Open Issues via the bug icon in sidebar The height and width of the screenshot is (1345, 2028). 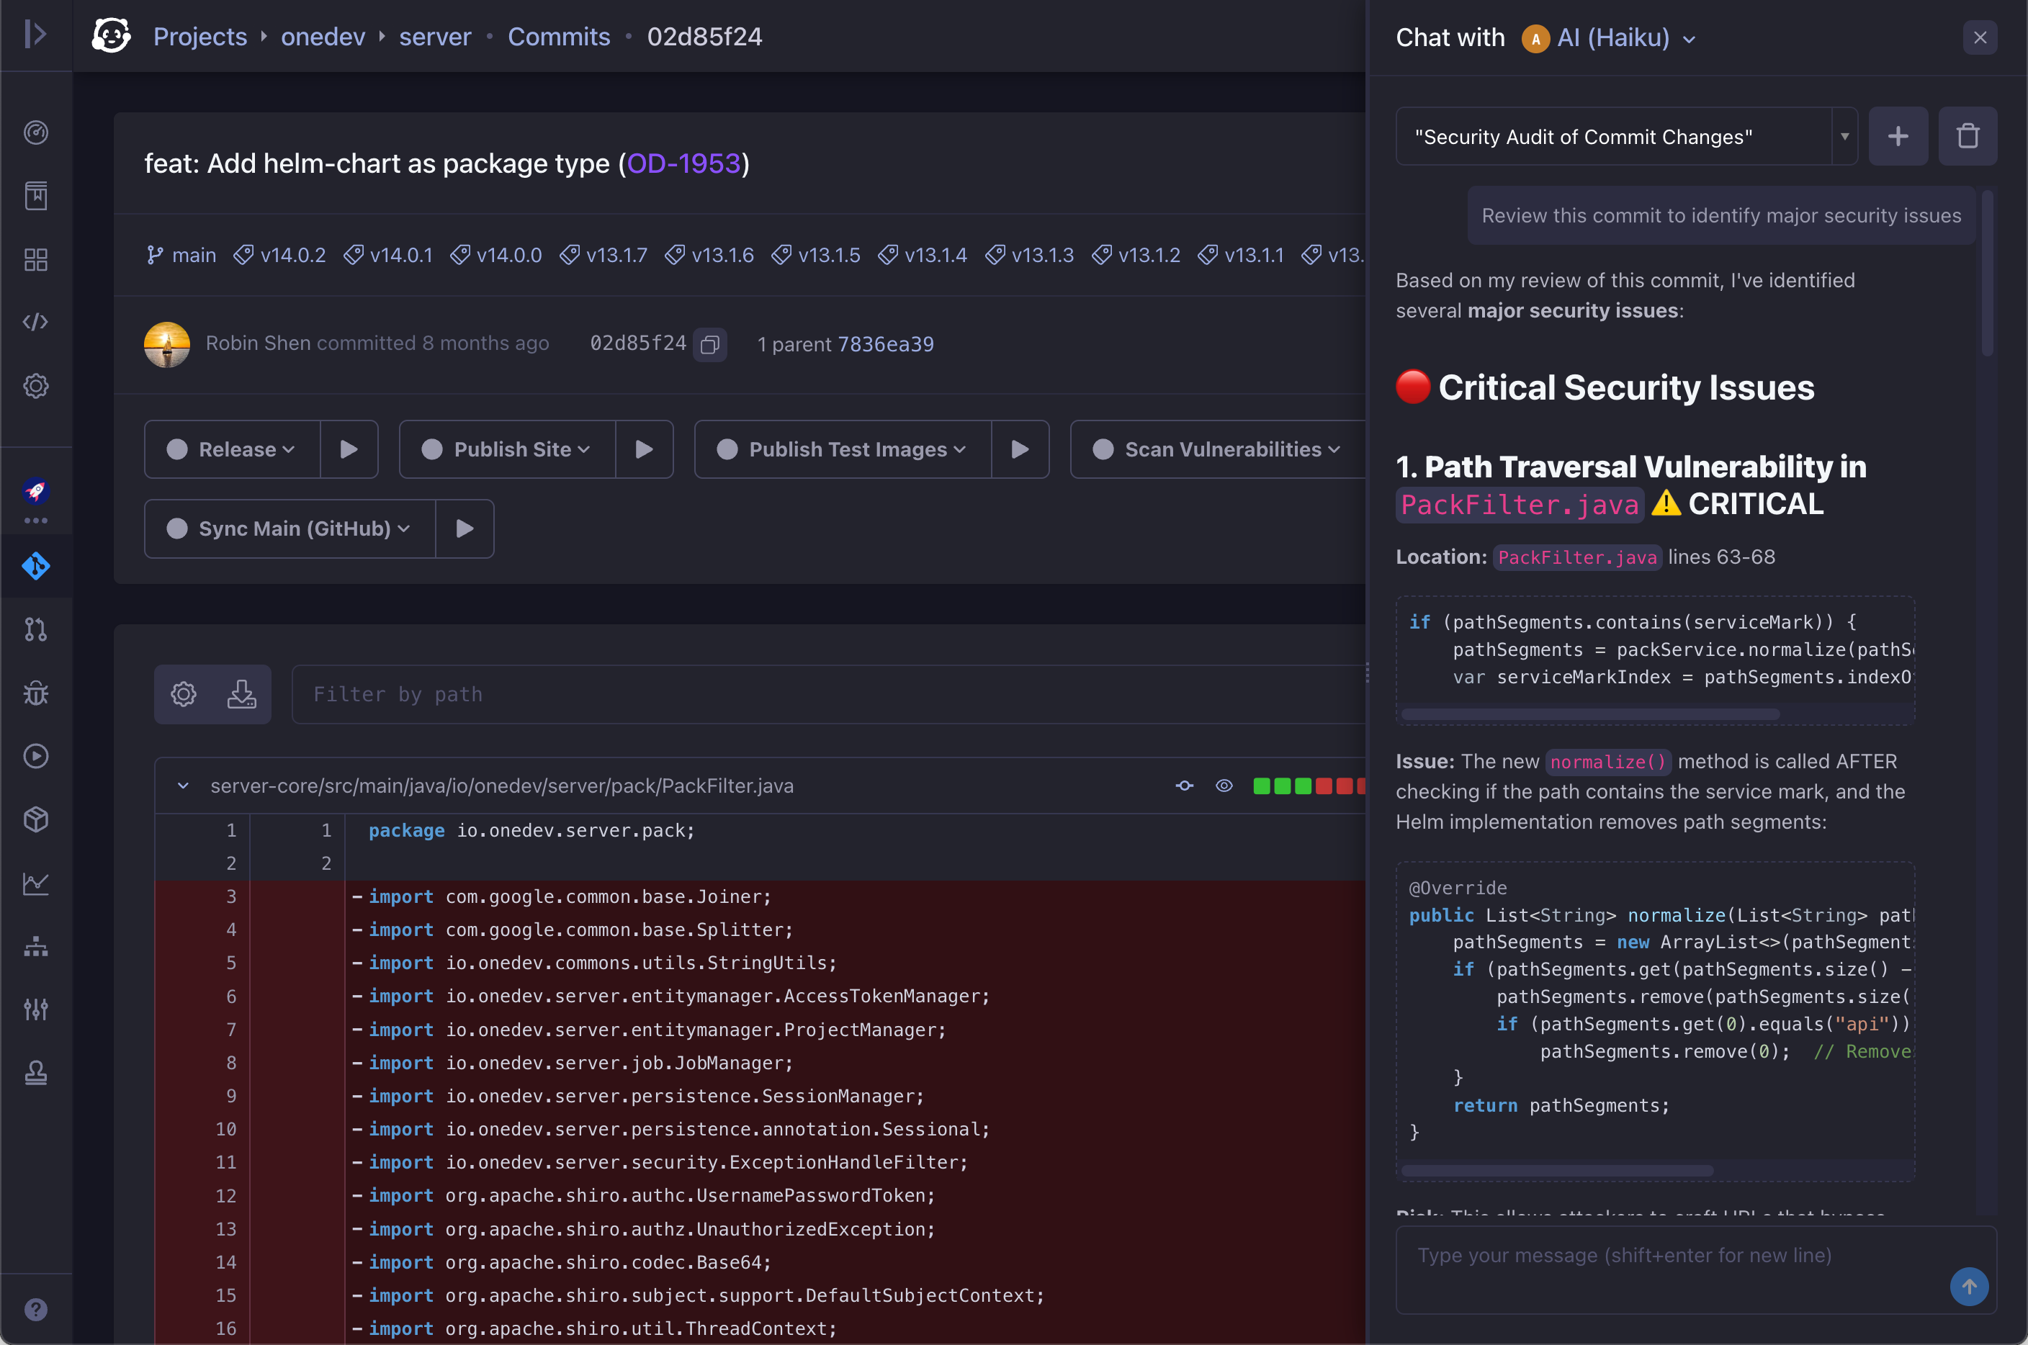[36, 693]
